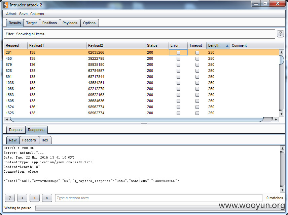Show the Request tab

pyautogui.click(x=16, y=130)
